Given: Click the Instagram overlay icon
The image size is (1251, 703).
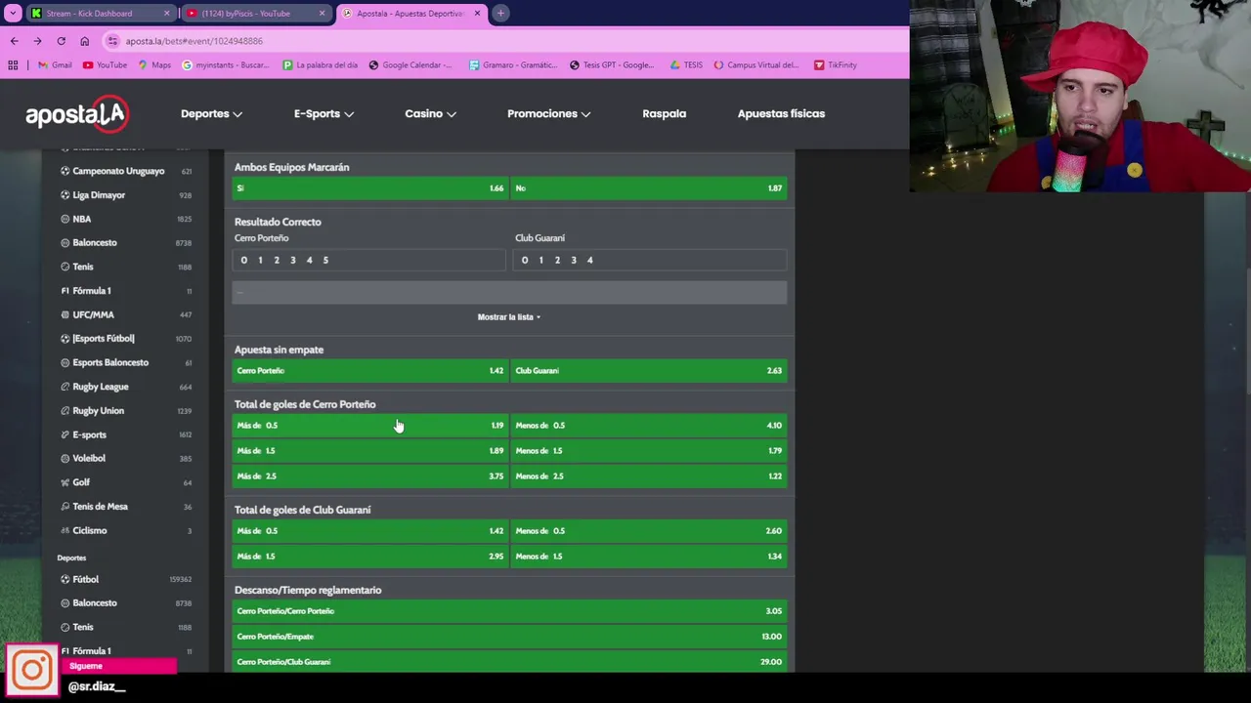Looking at the screenshot, I should 32,670.
